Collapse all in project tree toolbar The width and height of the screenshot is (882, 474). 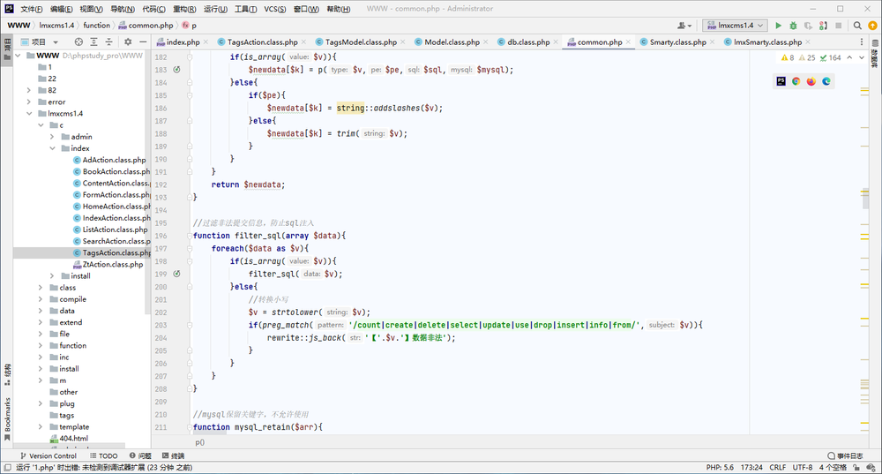click(x=109, y=41)
